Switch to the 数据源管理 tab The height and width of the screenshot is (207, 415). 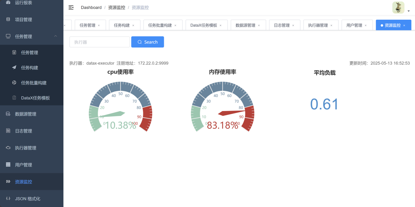[245, 25]
